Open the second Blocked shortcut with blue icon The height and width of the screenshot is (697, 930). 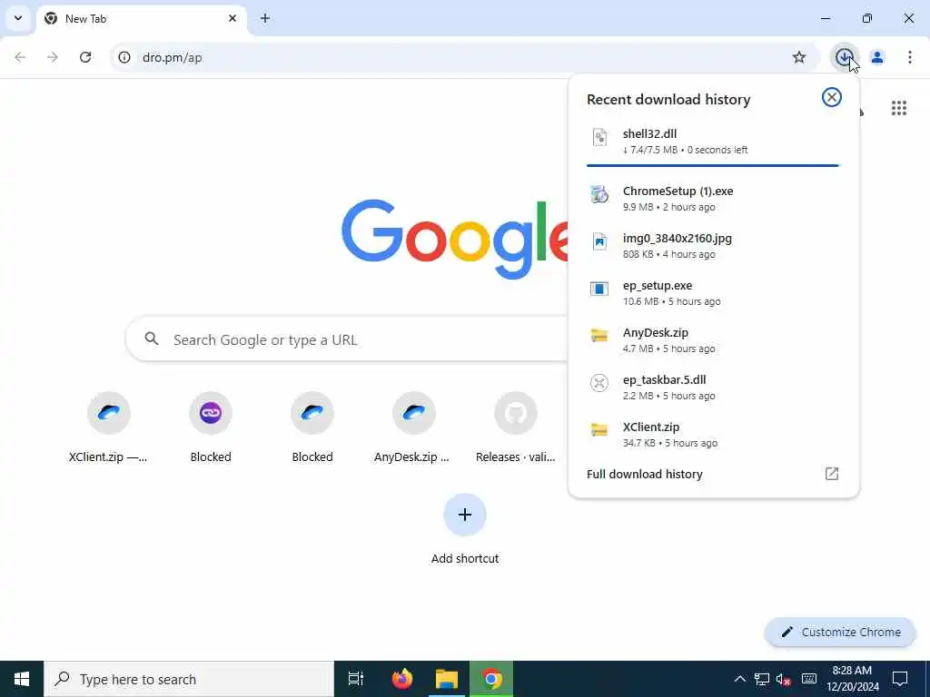click(312, 428)
